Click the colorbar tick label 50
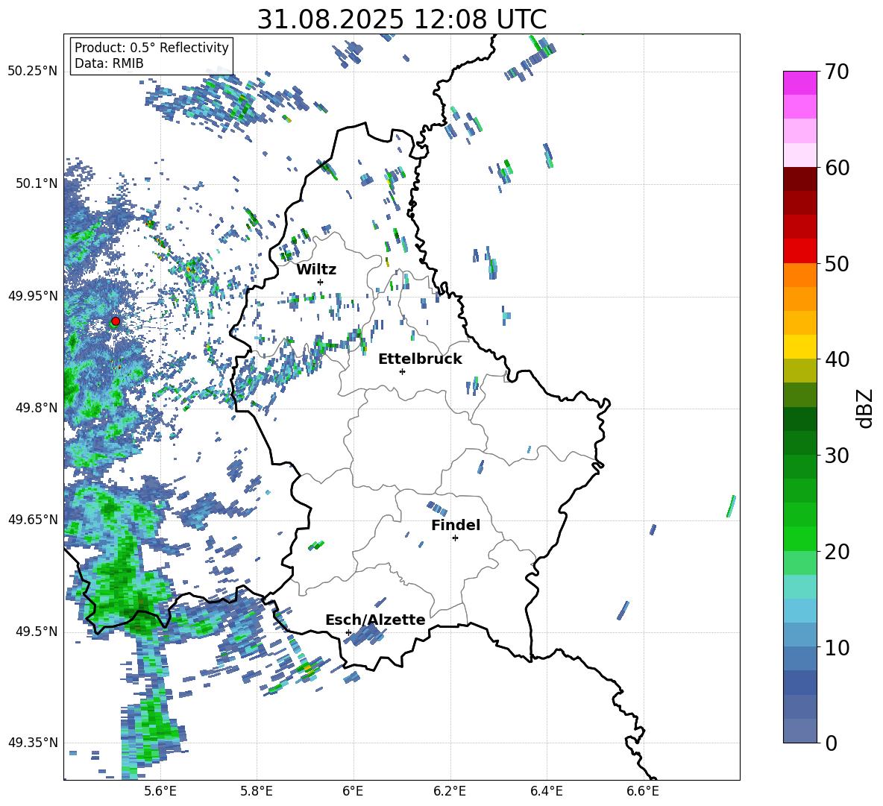The image size is (883, 806). point(837,264)
